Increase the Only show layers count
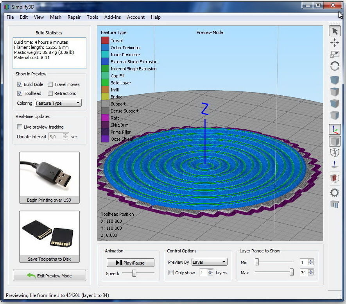This screenshot has height=304, width=346. 210,271
